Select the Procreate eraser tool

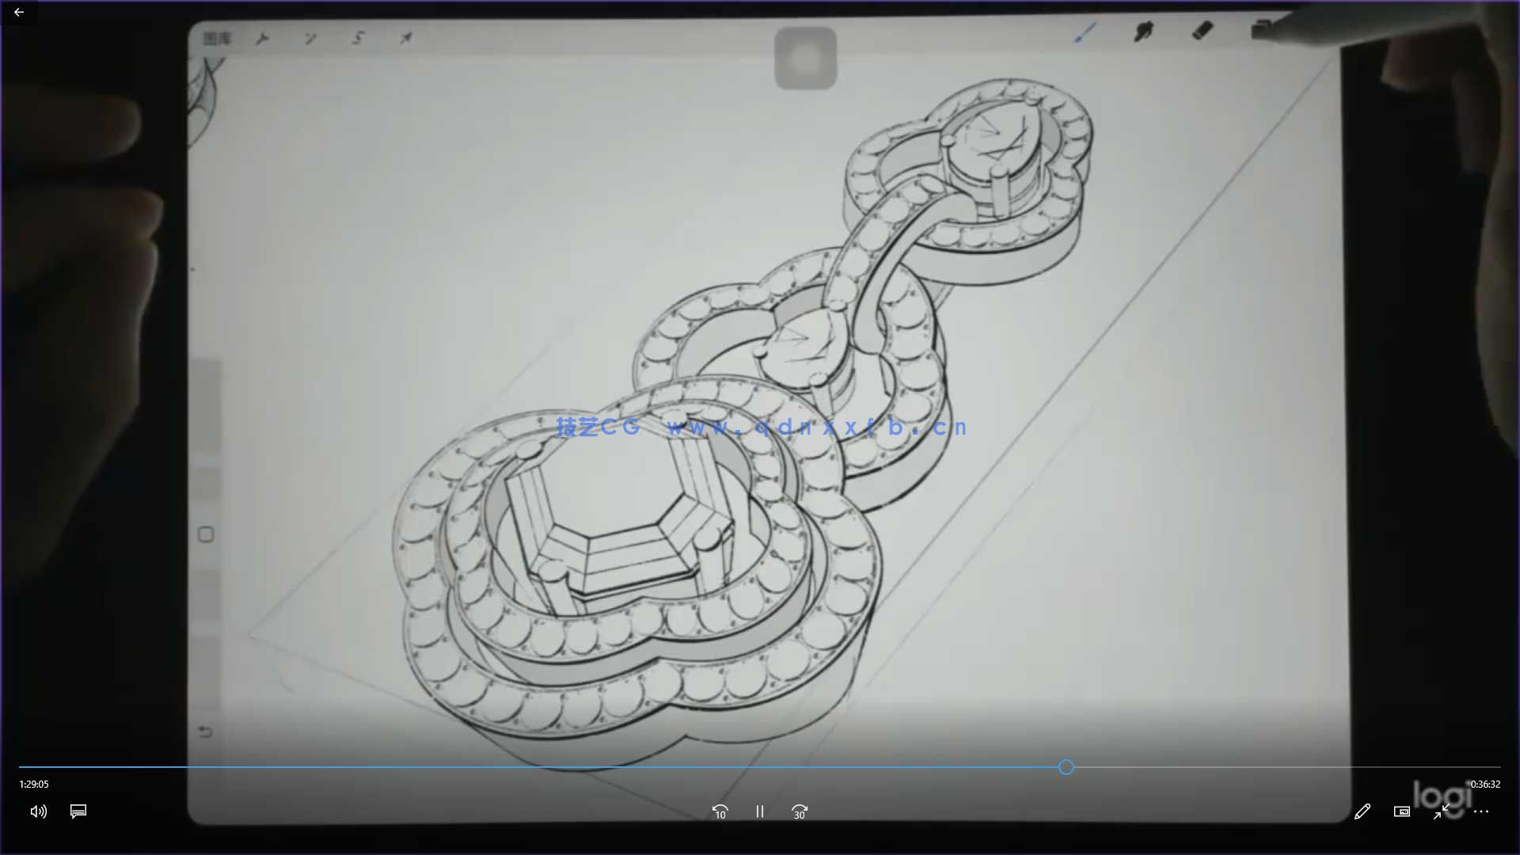1203,31
